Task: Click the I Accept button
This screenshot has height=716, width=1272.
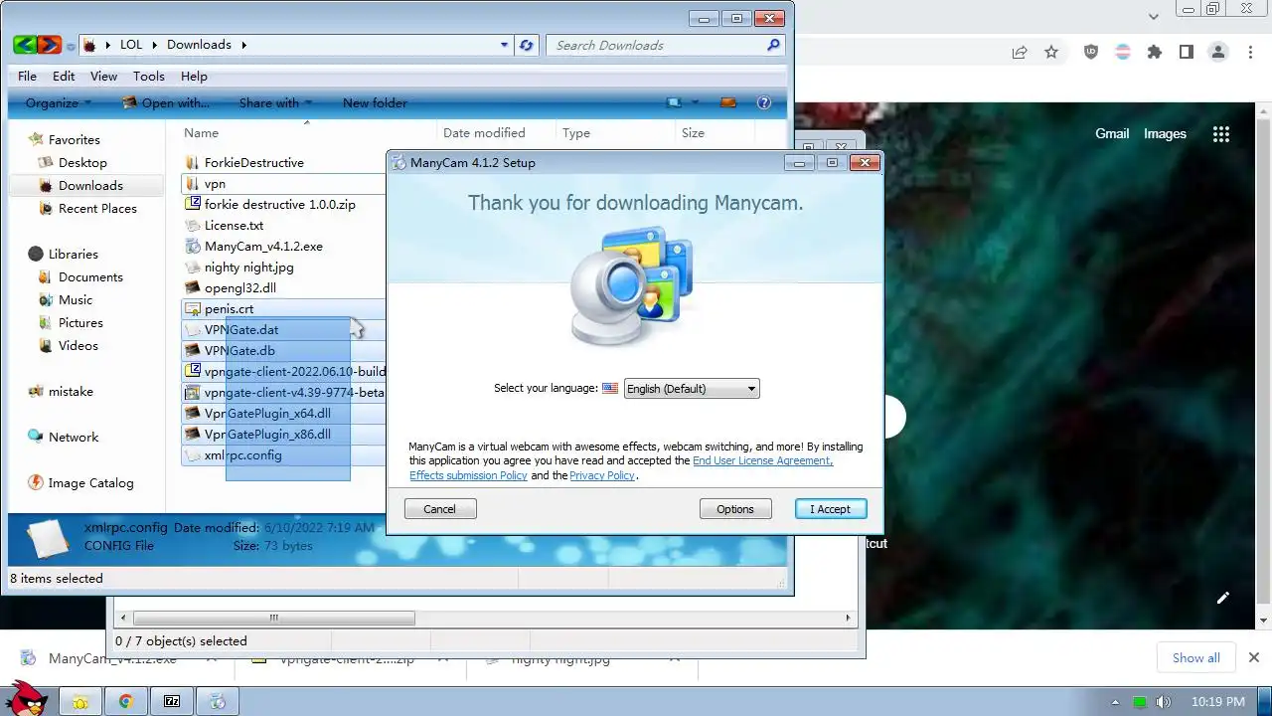Action: click(831, 508)
